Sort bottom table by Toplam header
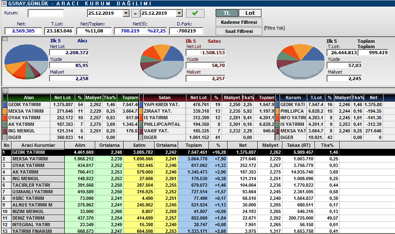 (193, 145)
